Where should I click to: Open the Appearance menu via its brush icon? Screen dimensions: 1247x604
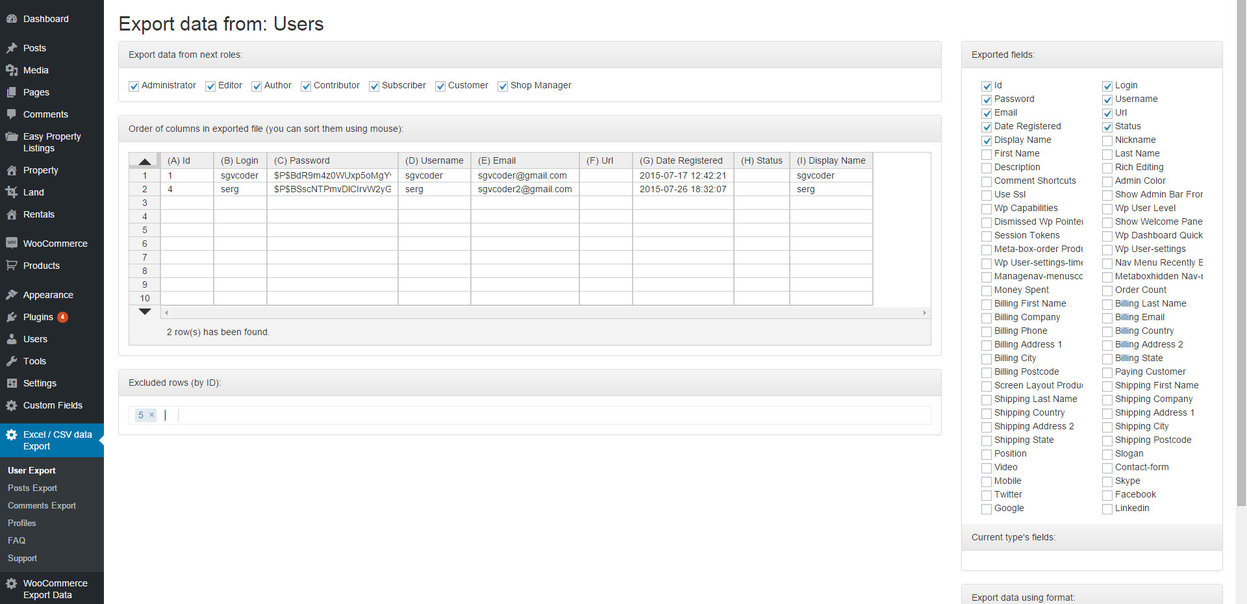click(13, 295)
